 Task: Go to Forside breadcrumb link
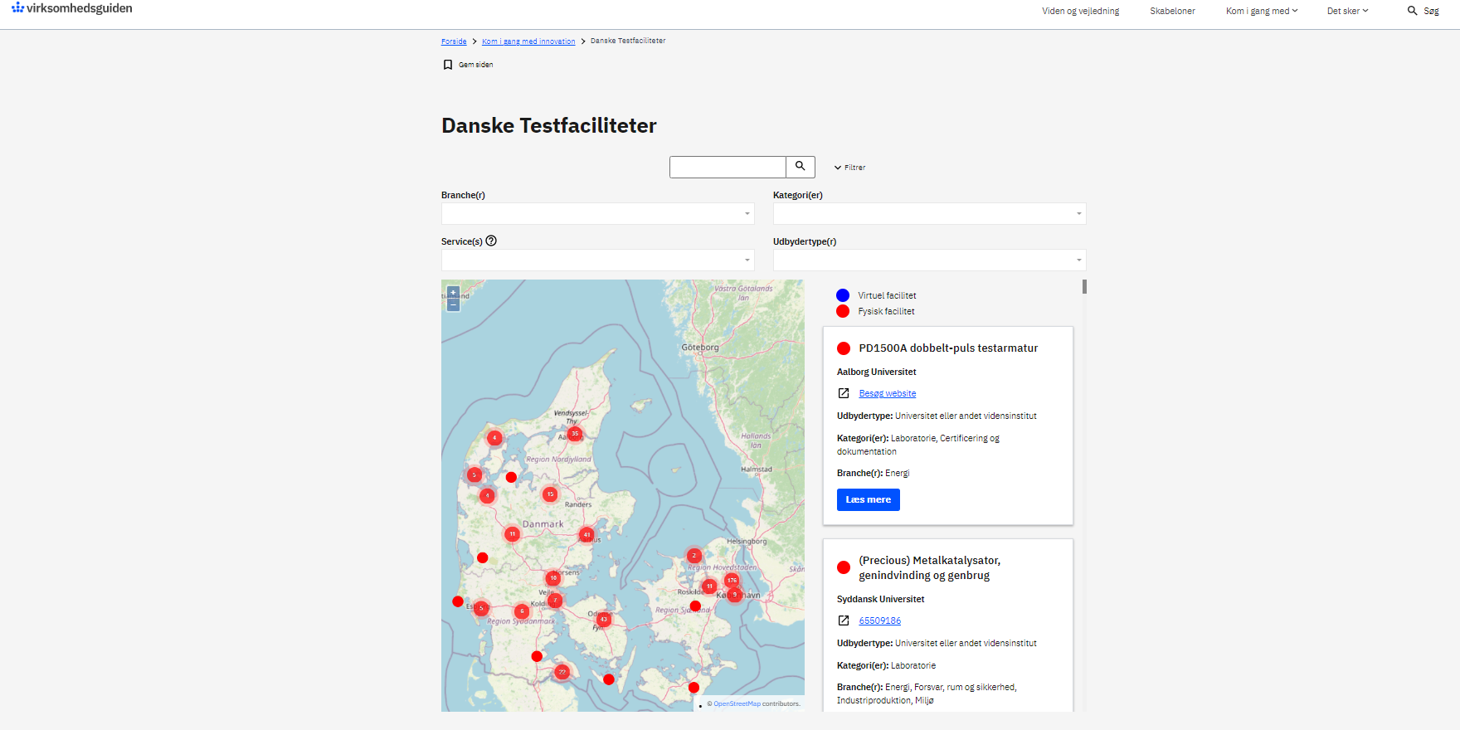click(454, 41)
